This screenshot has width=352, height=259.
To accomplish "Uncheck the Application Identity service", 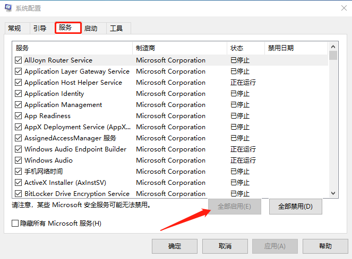I will point(19,94).
